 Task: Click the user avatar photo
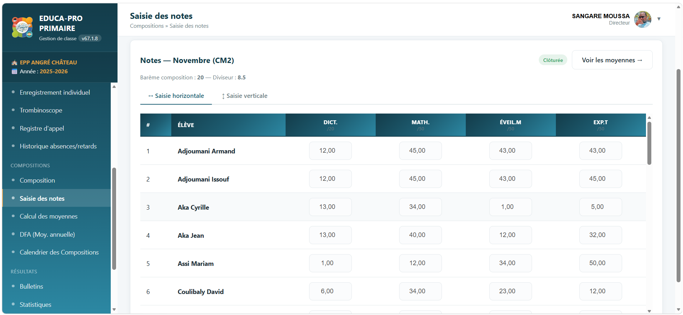tap(642, 19)
